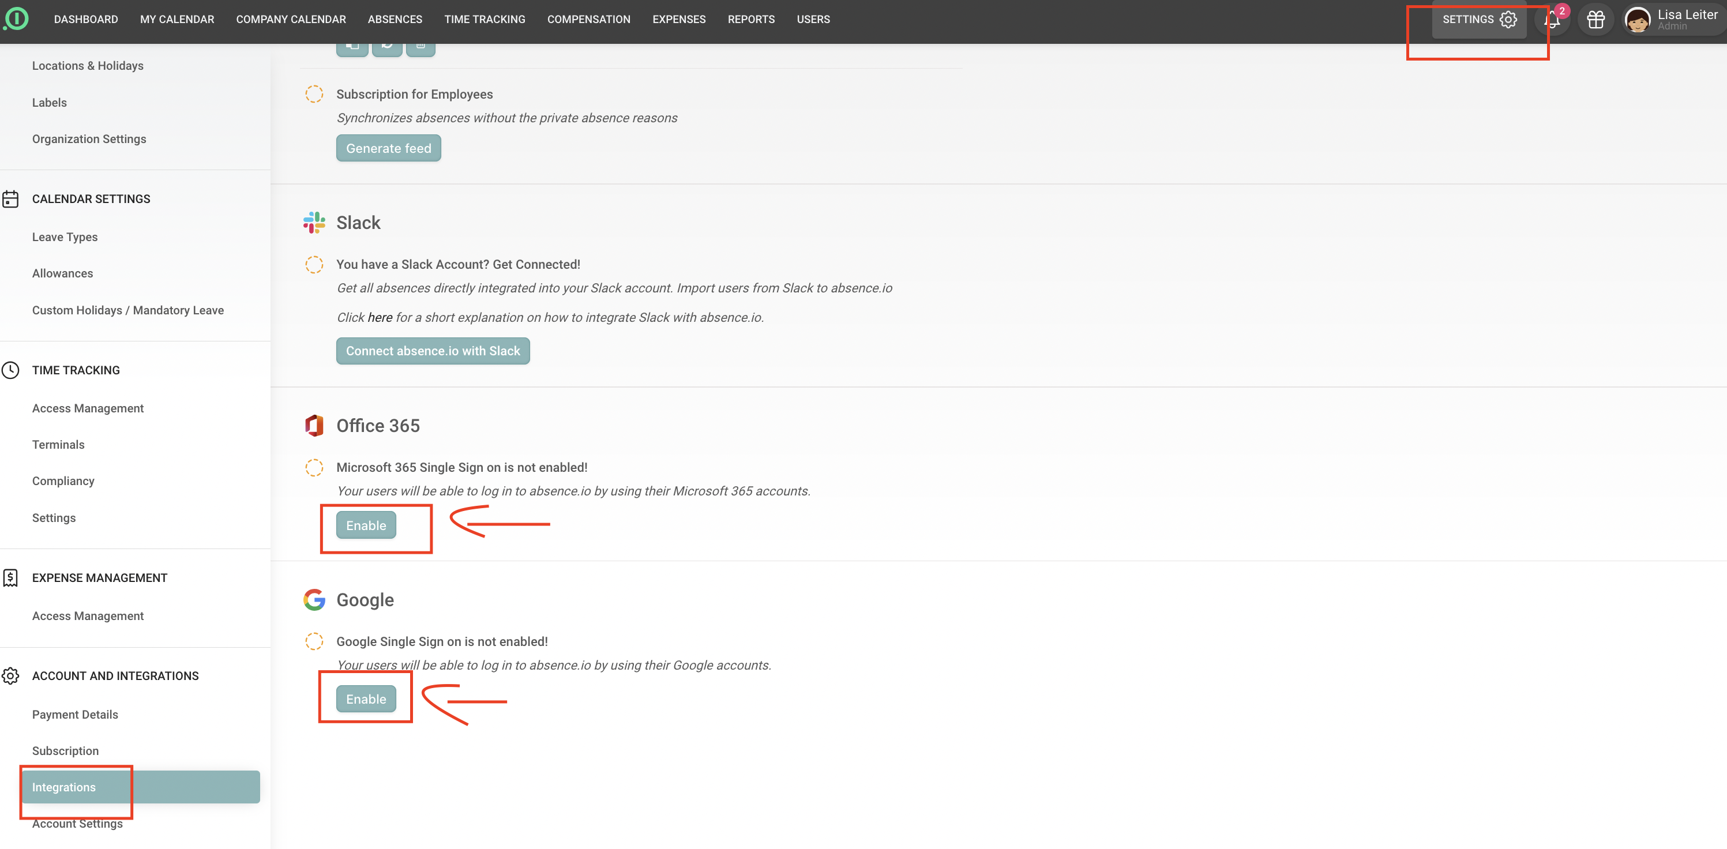
Task: Click CALENDAR SETTINGS section header
Action: (x=91, y=199)
